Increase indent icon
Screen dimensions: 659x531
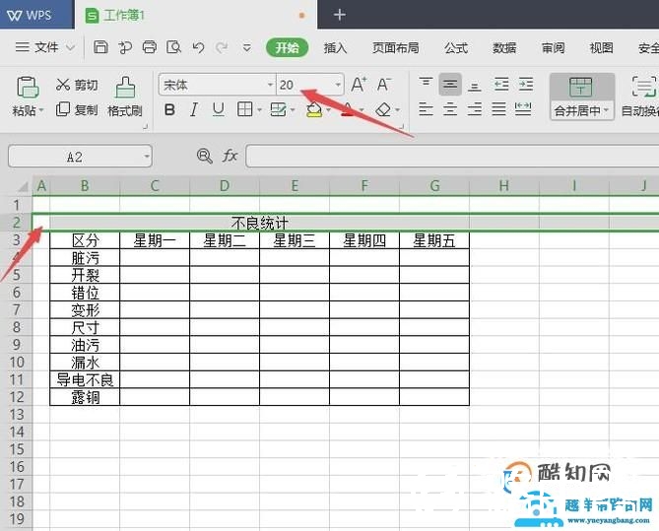[526, 85]
